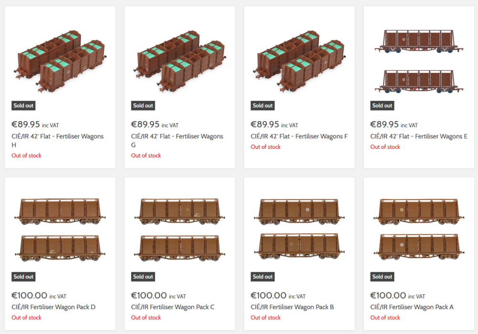The width and height of the screenshot is (478, 334).
Task: Click the €89.95 price of Fertiliser Wagons F
Action: [265, 124]
